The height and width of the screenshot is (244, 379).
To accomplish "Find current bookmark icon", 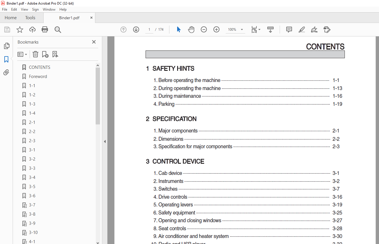I will (x=55, y=54).
